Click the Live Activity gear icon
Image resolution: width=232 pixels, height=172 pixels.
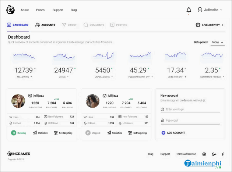(x=198, y=25)
